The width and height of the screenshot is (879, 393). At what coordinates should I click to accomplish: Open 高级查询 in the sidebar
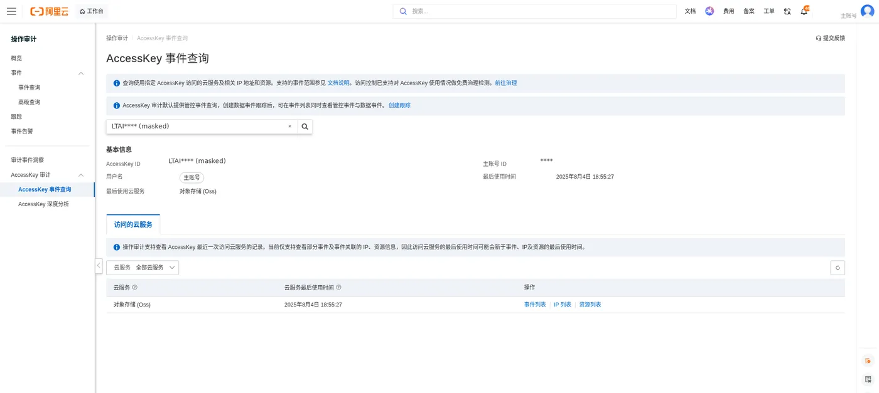(x=30, y=102)
